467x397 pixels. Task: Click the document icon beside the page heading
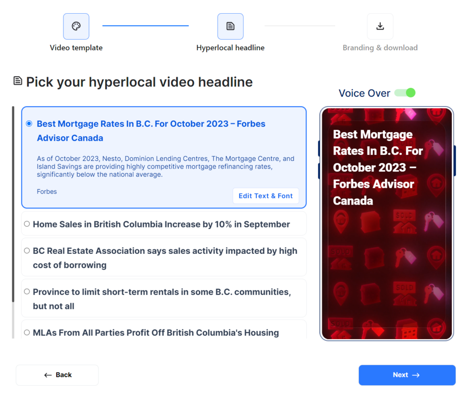pyautogui.click(x=18, y=81)
